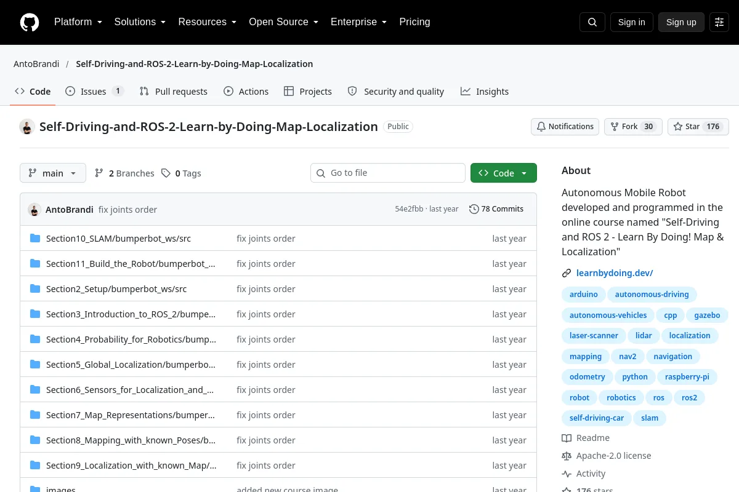
Task: Open the main branch selector dropdown
Action: coord(53,173)
